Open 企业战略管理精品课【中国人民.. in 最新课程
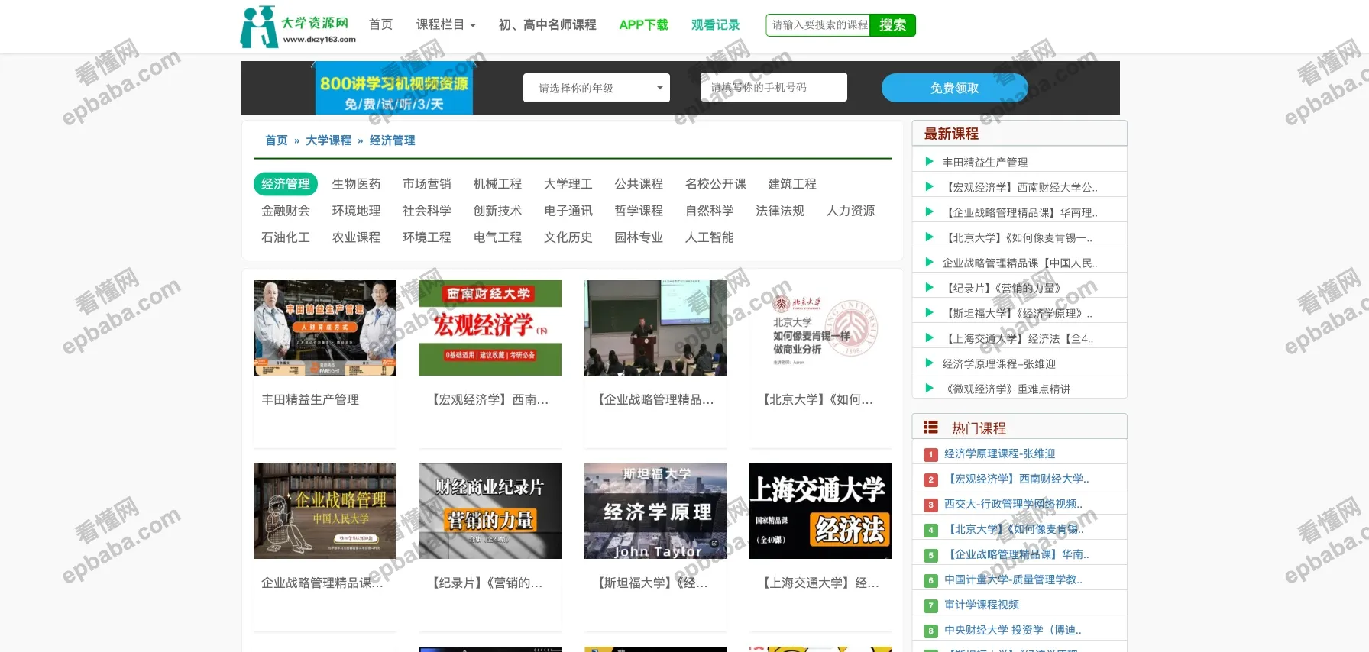Screen dimensions: 1369x652 pos(1019,263)
